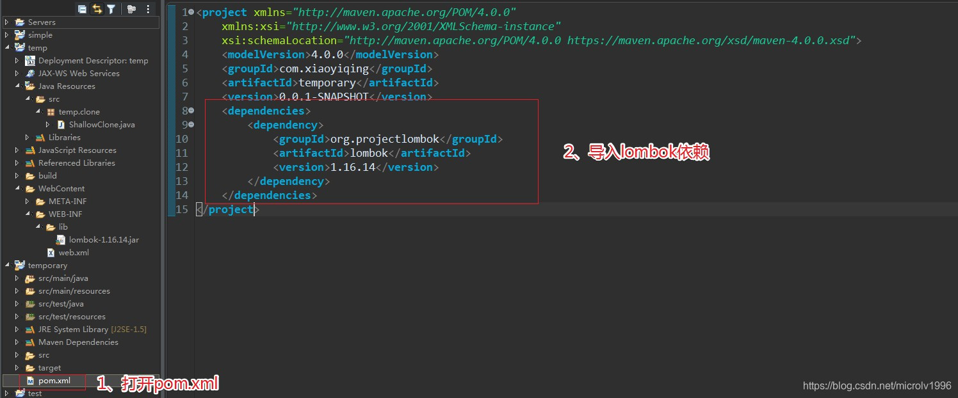The height and width of the screenshot is (398, 958).
Task: Click the temp.clone package icon
Action: [50, 112]
